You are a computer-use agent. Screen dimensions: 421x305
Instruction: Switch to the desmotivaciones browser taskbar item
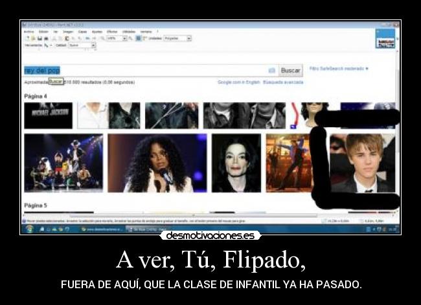[102, 229]
